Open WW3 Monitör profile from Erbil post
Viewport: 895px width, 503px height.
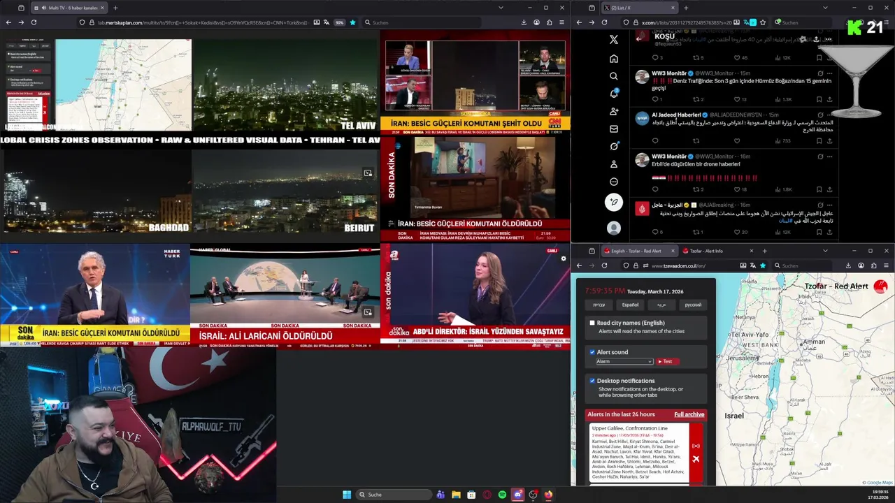tap(668, 156)
